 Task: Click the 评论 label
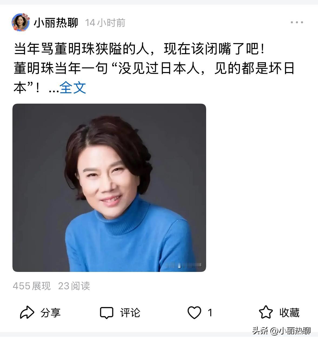click(x=130, y=313)
